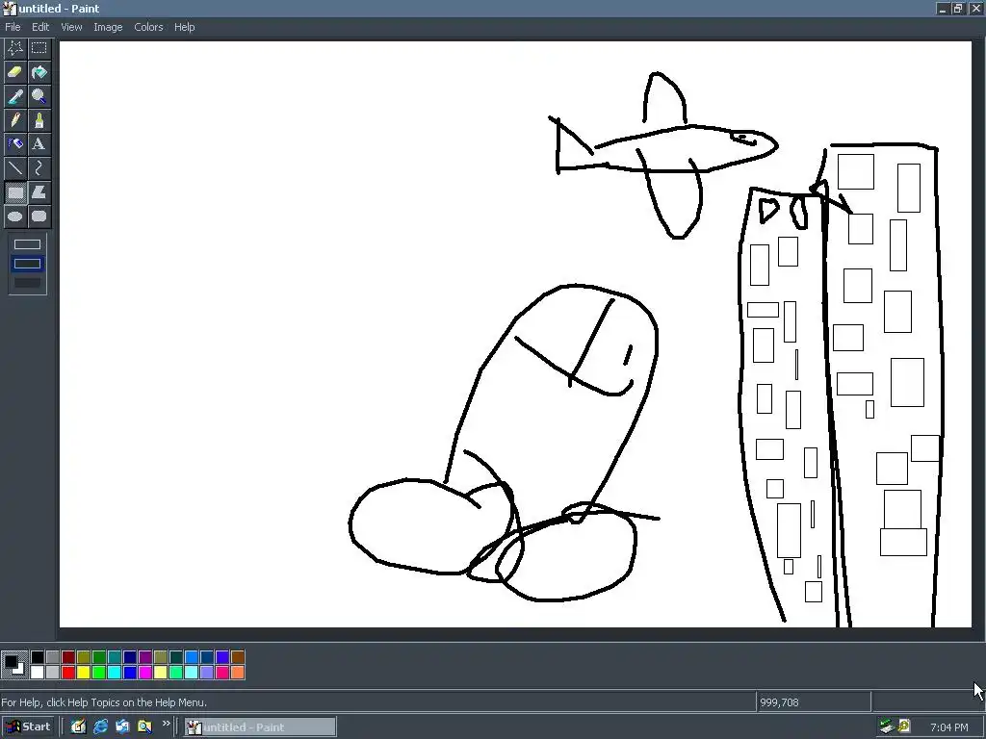986x739 pixels.
Task: Click the status bar help hint text
Action: pos(104,702)
